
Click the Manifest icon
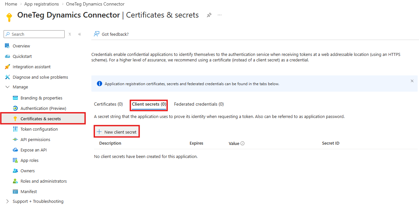click(x=15, y=191)
